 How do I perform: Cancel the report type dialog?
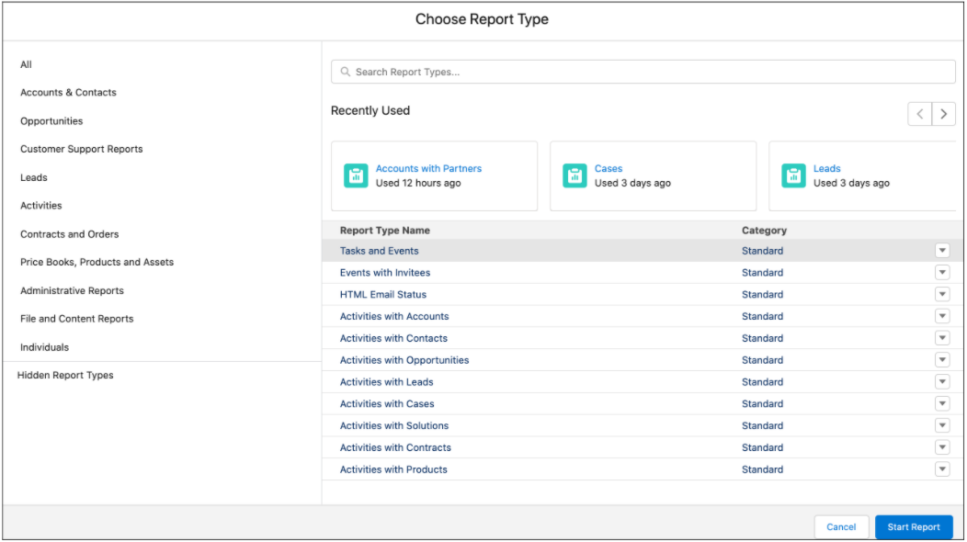[x=841, y=527]
